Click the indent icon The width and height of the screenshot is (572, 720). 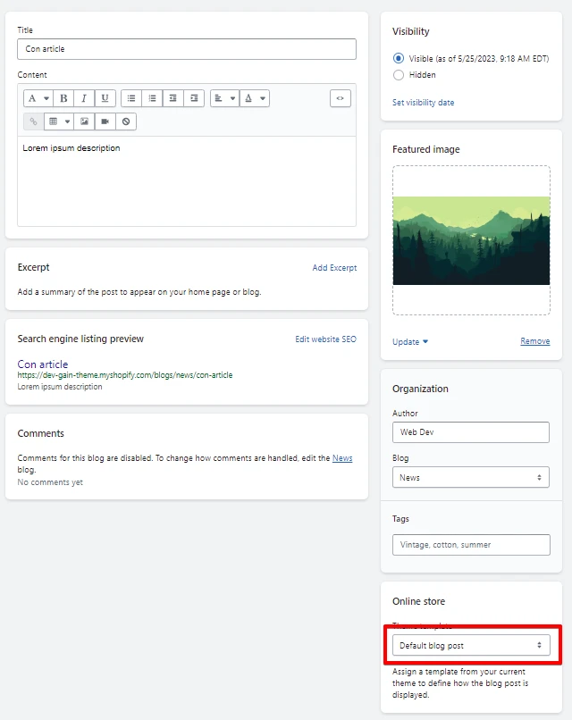tap(194, 98)
